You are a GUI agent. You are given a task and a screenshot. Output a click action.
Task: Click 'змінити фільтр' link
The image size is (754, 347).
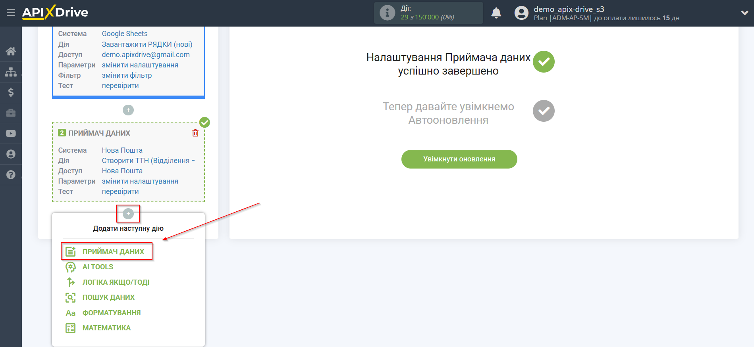tap(127, 75)
